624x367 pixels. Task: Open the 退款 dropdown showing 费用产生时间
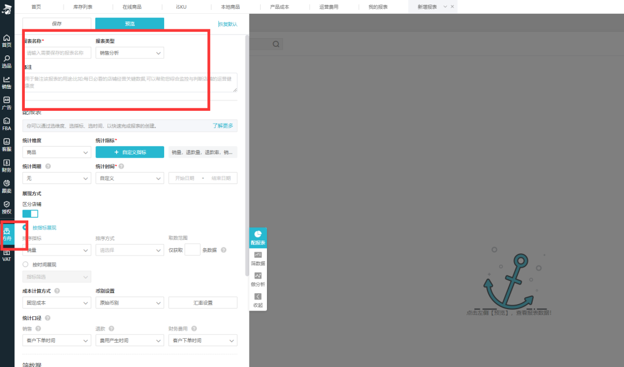[x=130, y=340]
